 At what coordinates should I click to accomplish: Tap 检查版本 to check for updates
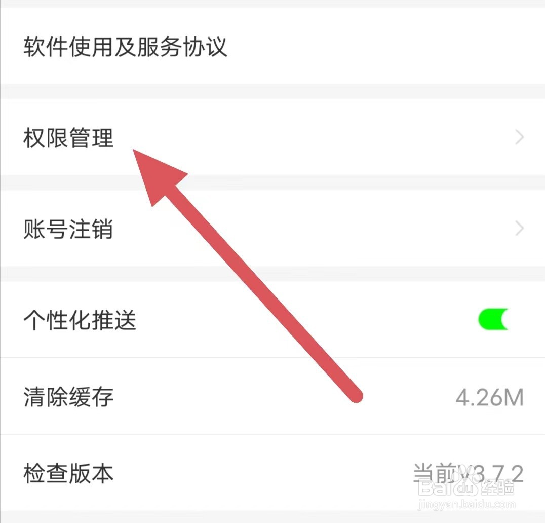[272, 473]
